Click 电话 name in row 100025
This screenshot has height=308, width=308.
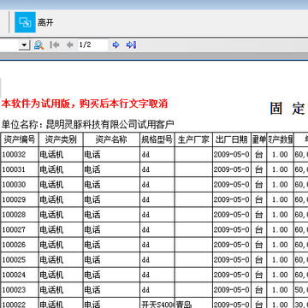click(x=111, y=260)
